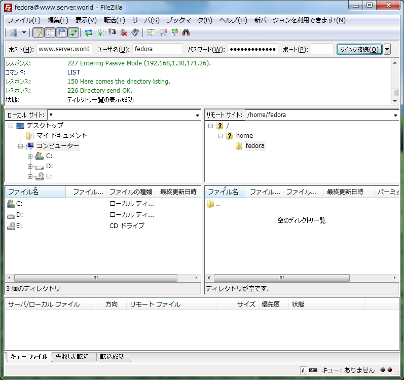Click the local file list horizontal scrollbar
Viewport: 404px width, 380px height.
click(x=96, y=278)
